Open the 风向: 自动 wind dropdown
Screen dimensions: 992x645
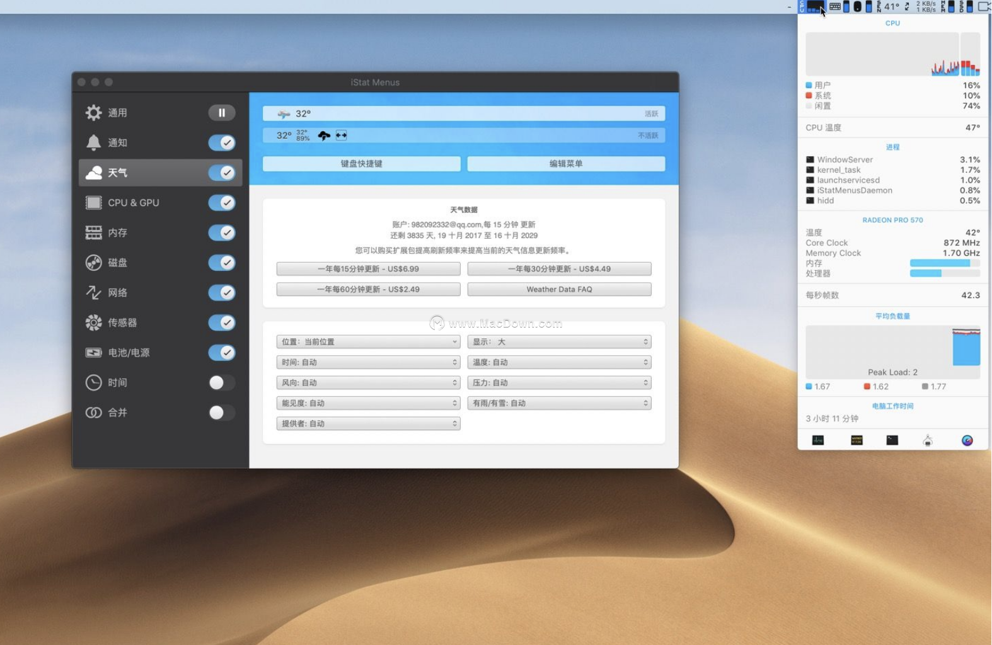point(368,383)
